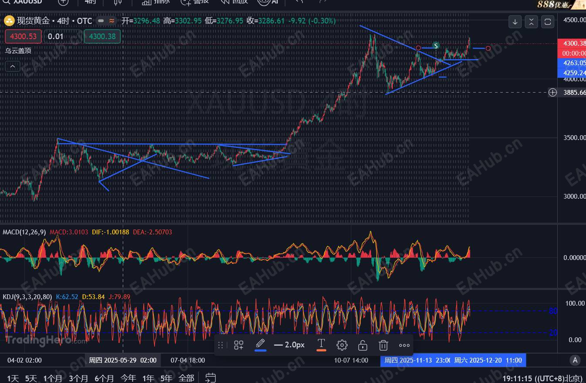The height and width of the screenshot is (383, 586).
Task: Select the 1天 time range
Action: point(13,378)
